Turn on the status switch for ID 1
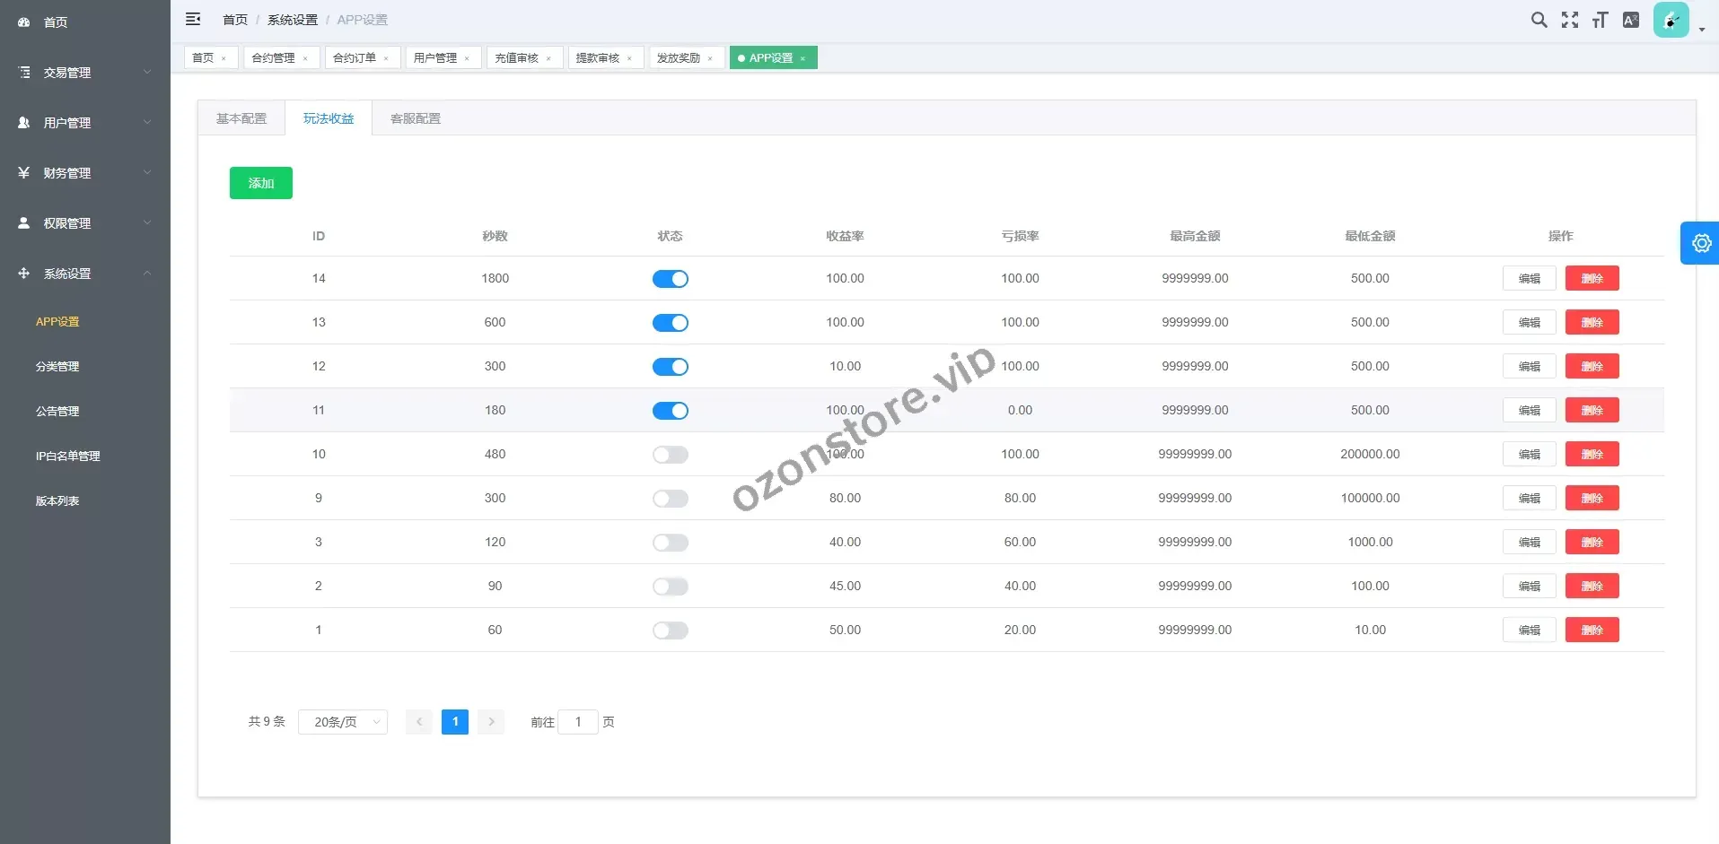The width and height of the screenshot is (1719, 844). pyautogui.click(x=670, y=631)
